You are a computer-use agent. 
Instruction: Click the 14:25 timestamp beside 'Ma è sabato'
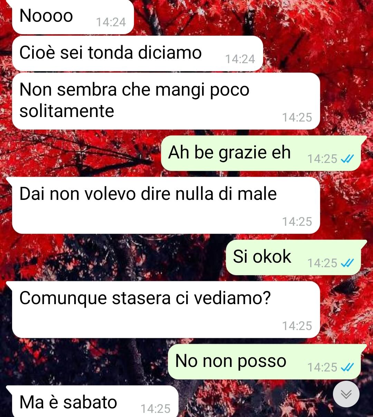click(x=155, y=409)
